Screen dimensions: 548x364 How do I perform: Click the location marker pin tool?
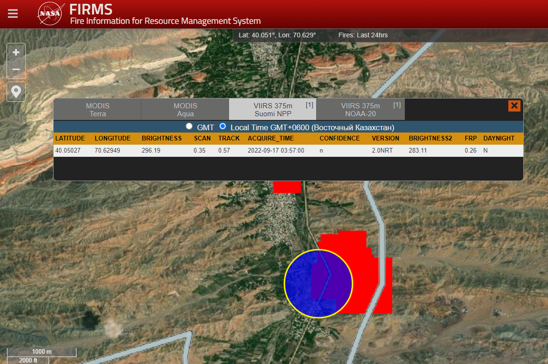pos(16,91)
